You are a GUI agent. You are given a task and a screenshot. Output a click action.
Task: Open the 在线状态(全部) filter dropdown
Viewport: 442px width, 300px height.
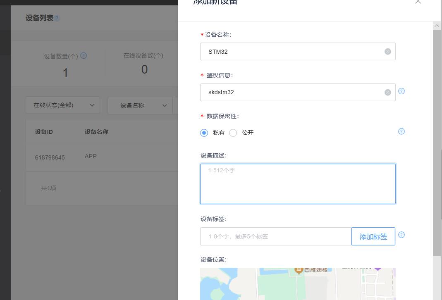click(x=62, y=105)
